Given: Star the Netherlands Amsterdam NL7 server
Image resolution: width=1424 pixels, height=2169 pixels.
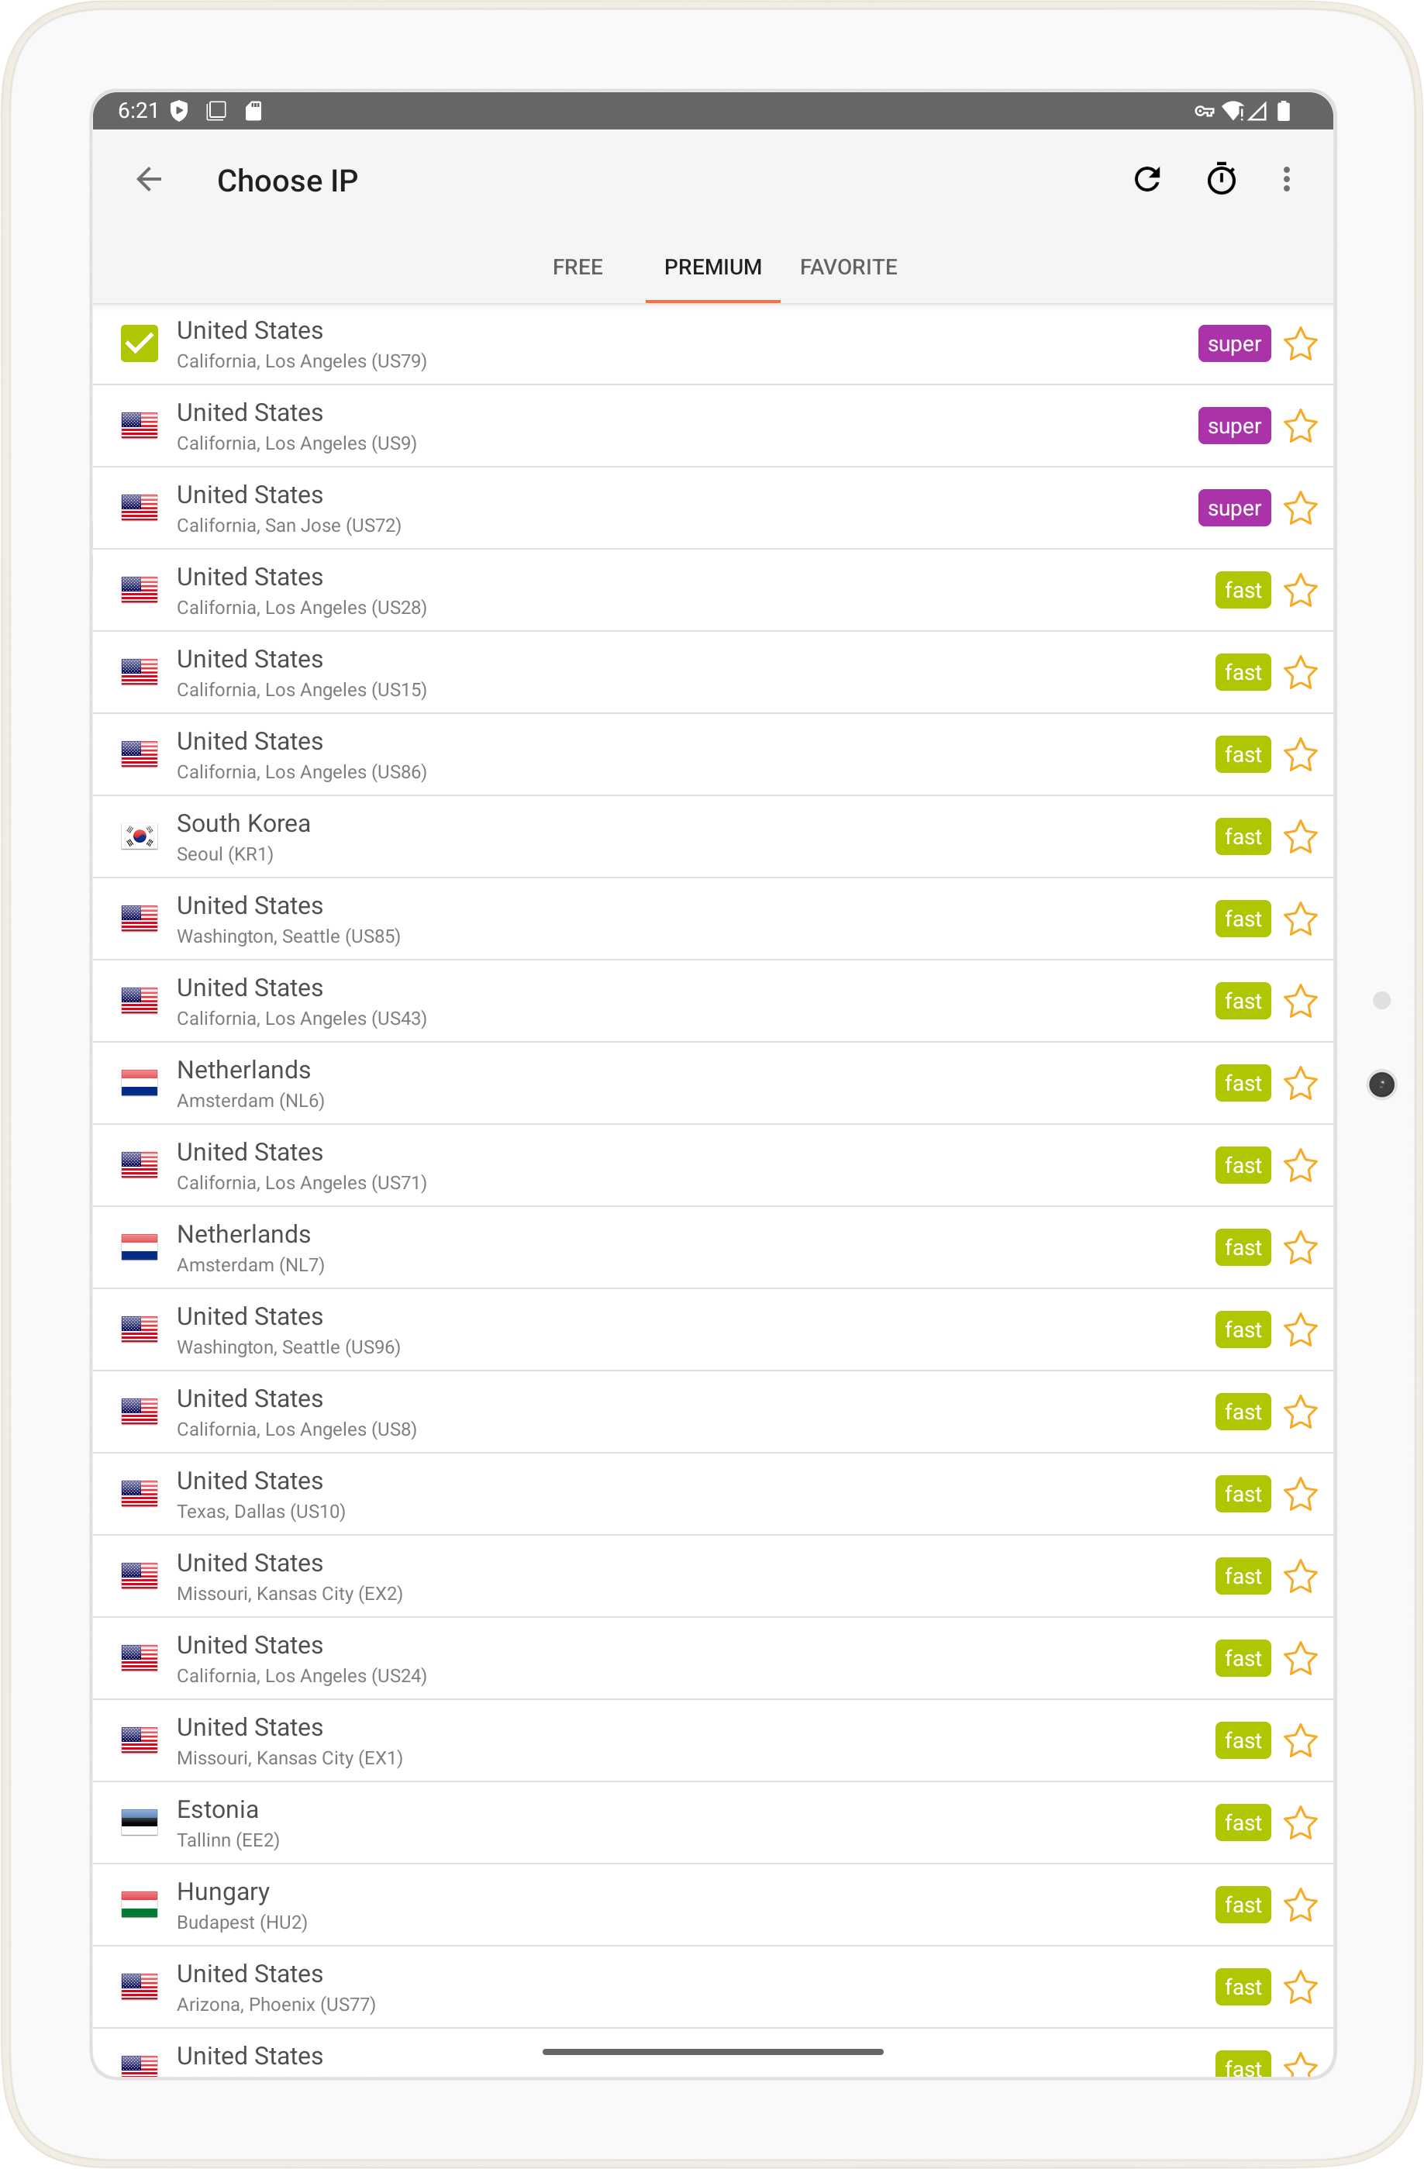Looking at the screenshot, I should pos(1300,1249).
